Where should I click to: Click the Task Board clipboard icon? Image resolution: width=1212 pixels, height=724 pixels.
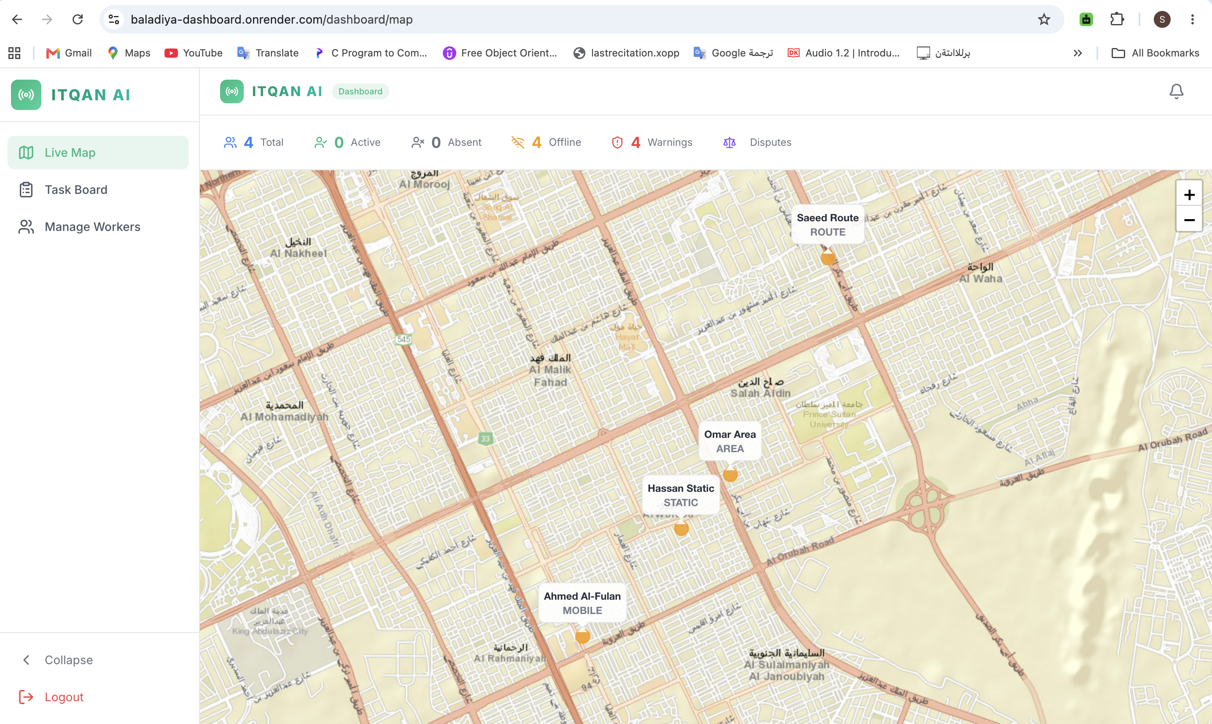click(x=26, y=190)
